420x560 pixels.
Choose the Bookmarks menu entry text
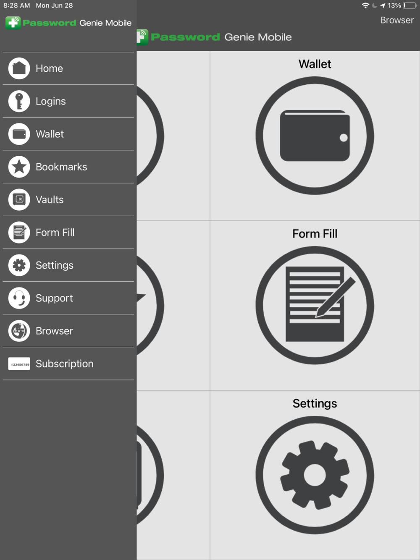pos(61,167)
